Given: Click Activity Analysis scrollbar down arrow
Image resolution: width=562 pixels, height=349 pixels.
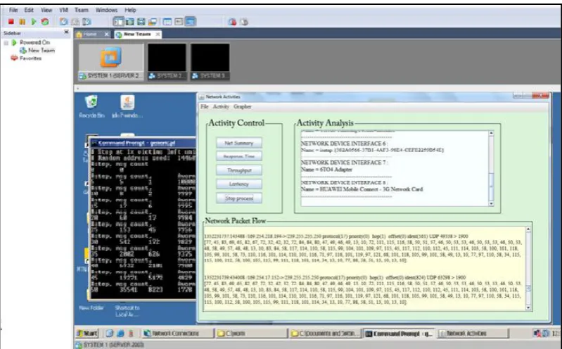Looking at the screenshot, I should 491,203.
